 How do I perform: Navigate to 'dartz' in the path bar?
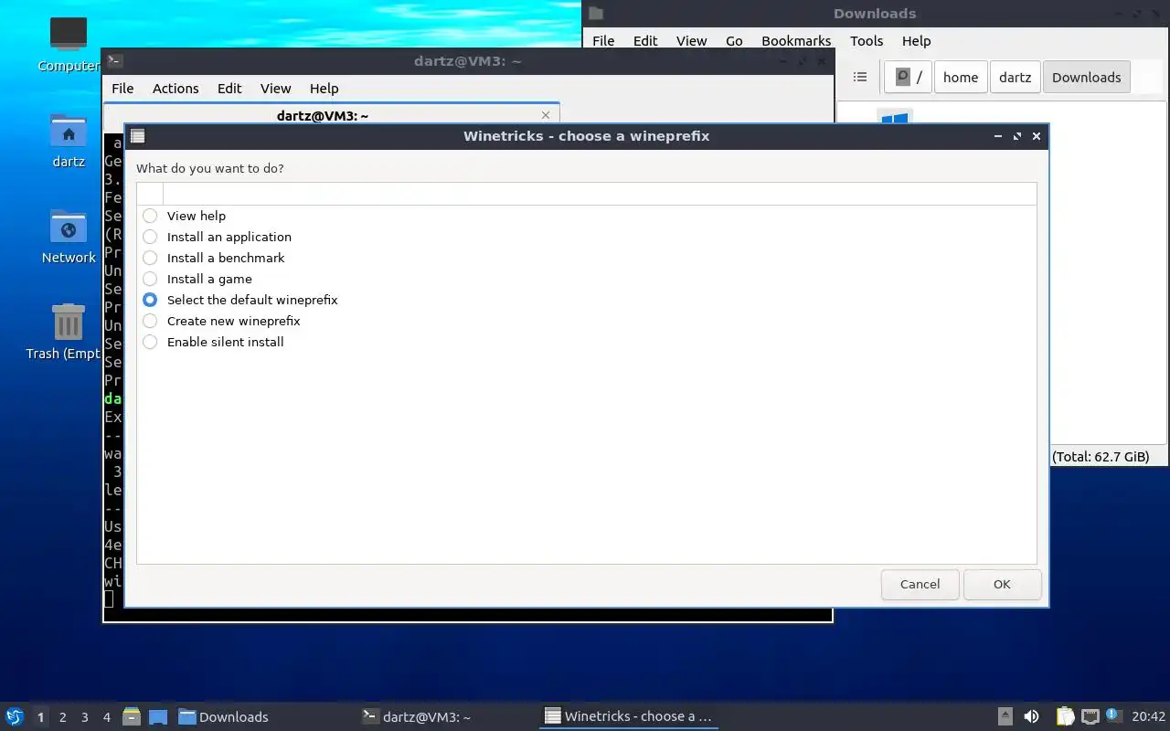pyautogui.click(x=1015, y=78)
